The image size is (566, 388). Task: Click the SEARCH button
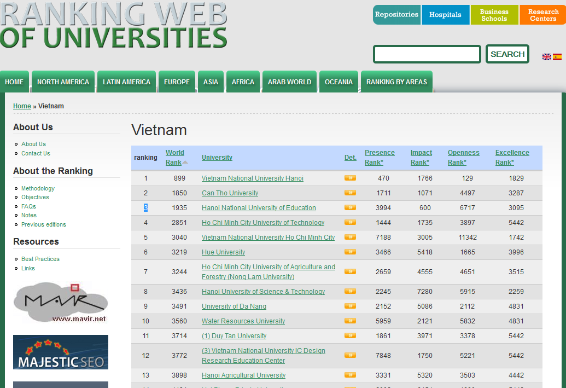(x=507, y=54)
